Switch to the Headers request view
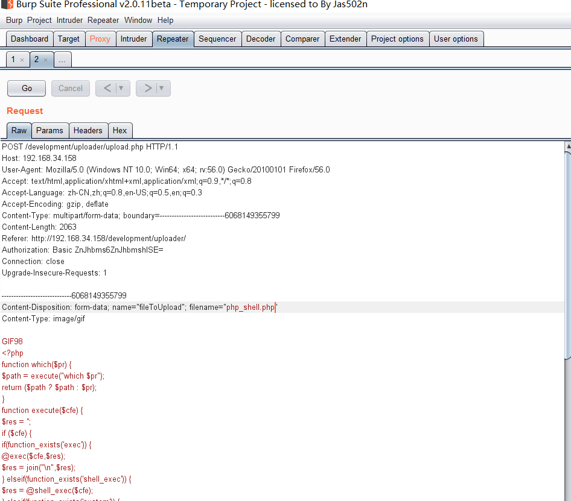This screenshot has width=571, height=501. [88, 131]
